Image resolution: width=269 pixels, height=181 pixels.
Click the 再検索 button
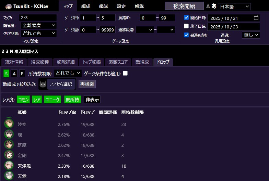click(x=87, y=84)
